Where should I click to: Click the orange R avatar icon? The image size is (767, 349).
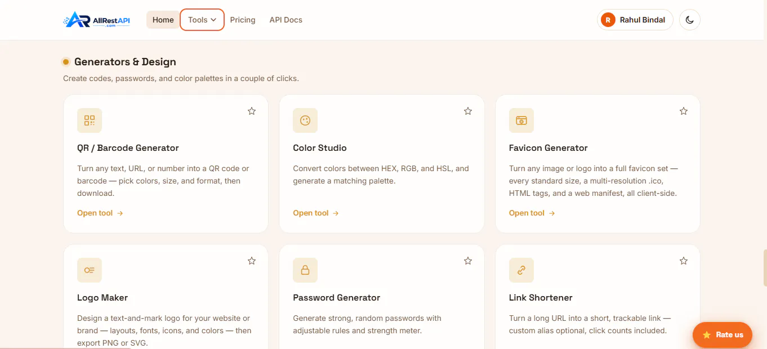tap(608, 20)
